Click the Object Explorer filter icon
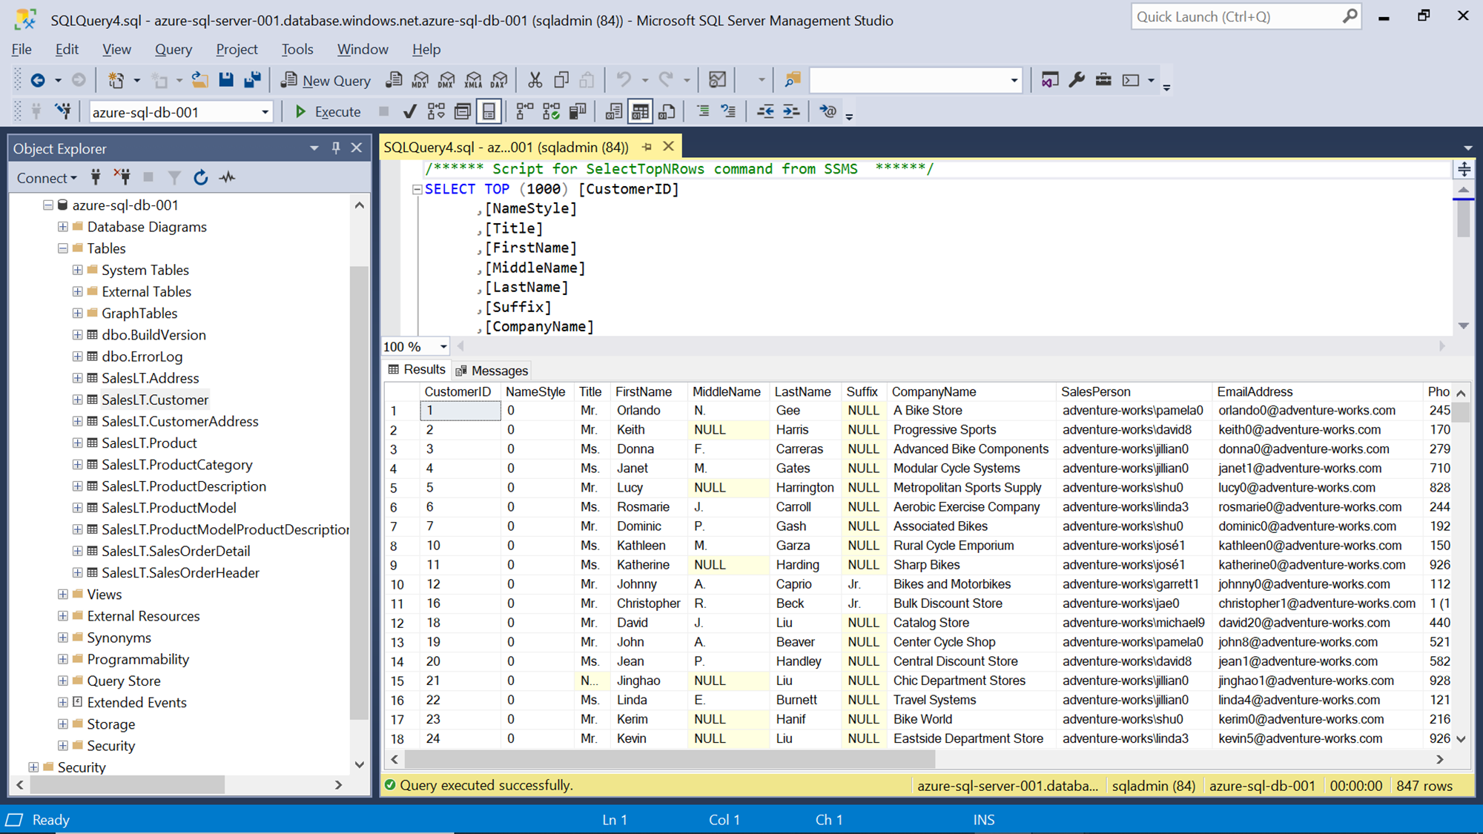The width and height of the screenshot is (1483, 834). 174,178
